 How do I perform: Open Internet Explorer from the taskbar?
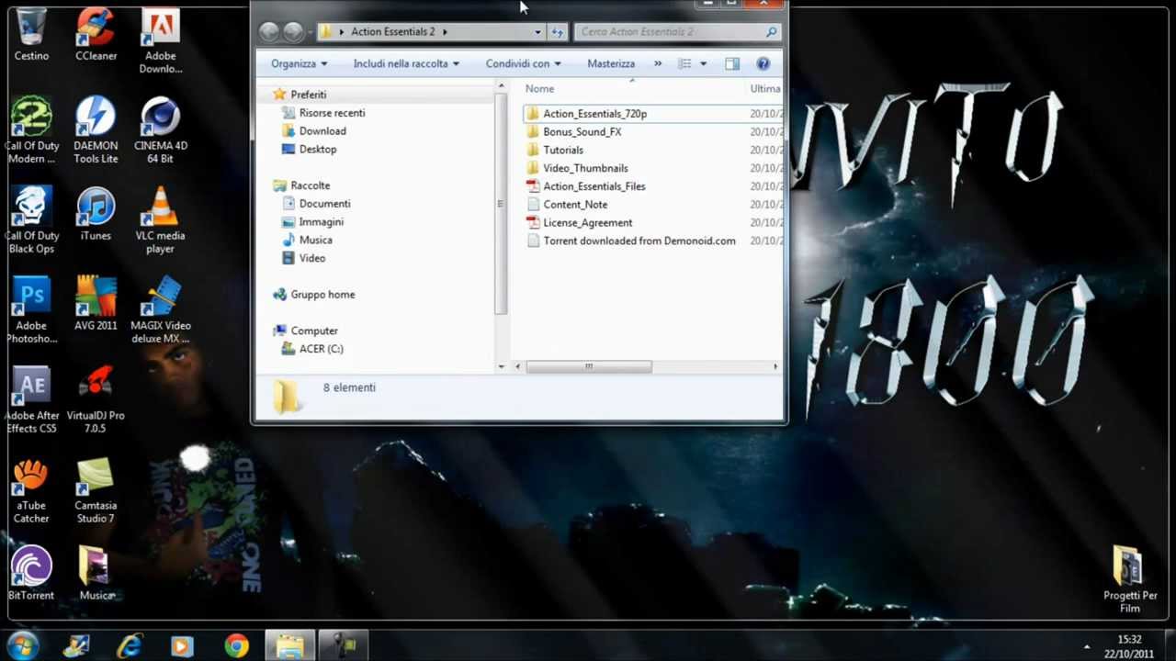pyautogui.click(x=130, y=646)
